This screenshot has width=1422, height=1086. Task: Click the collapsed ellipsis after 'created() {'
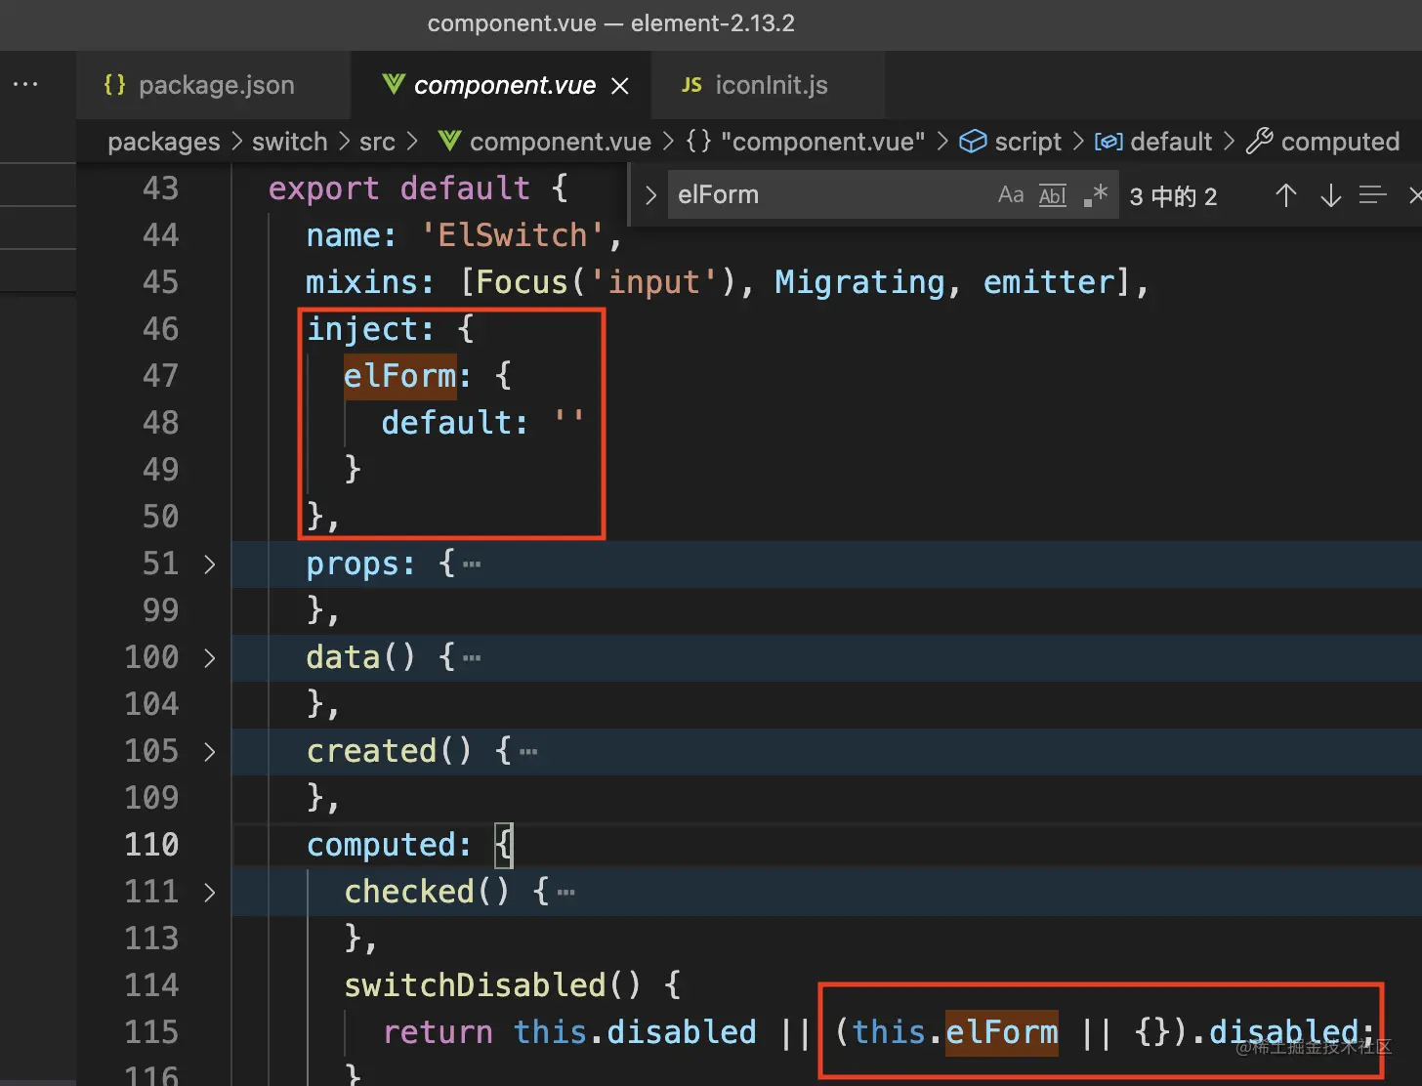pos(528,752)
